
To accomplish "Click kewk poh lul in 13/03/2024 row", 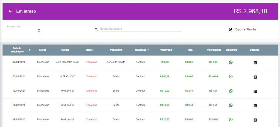I will [x=67, y=91].
